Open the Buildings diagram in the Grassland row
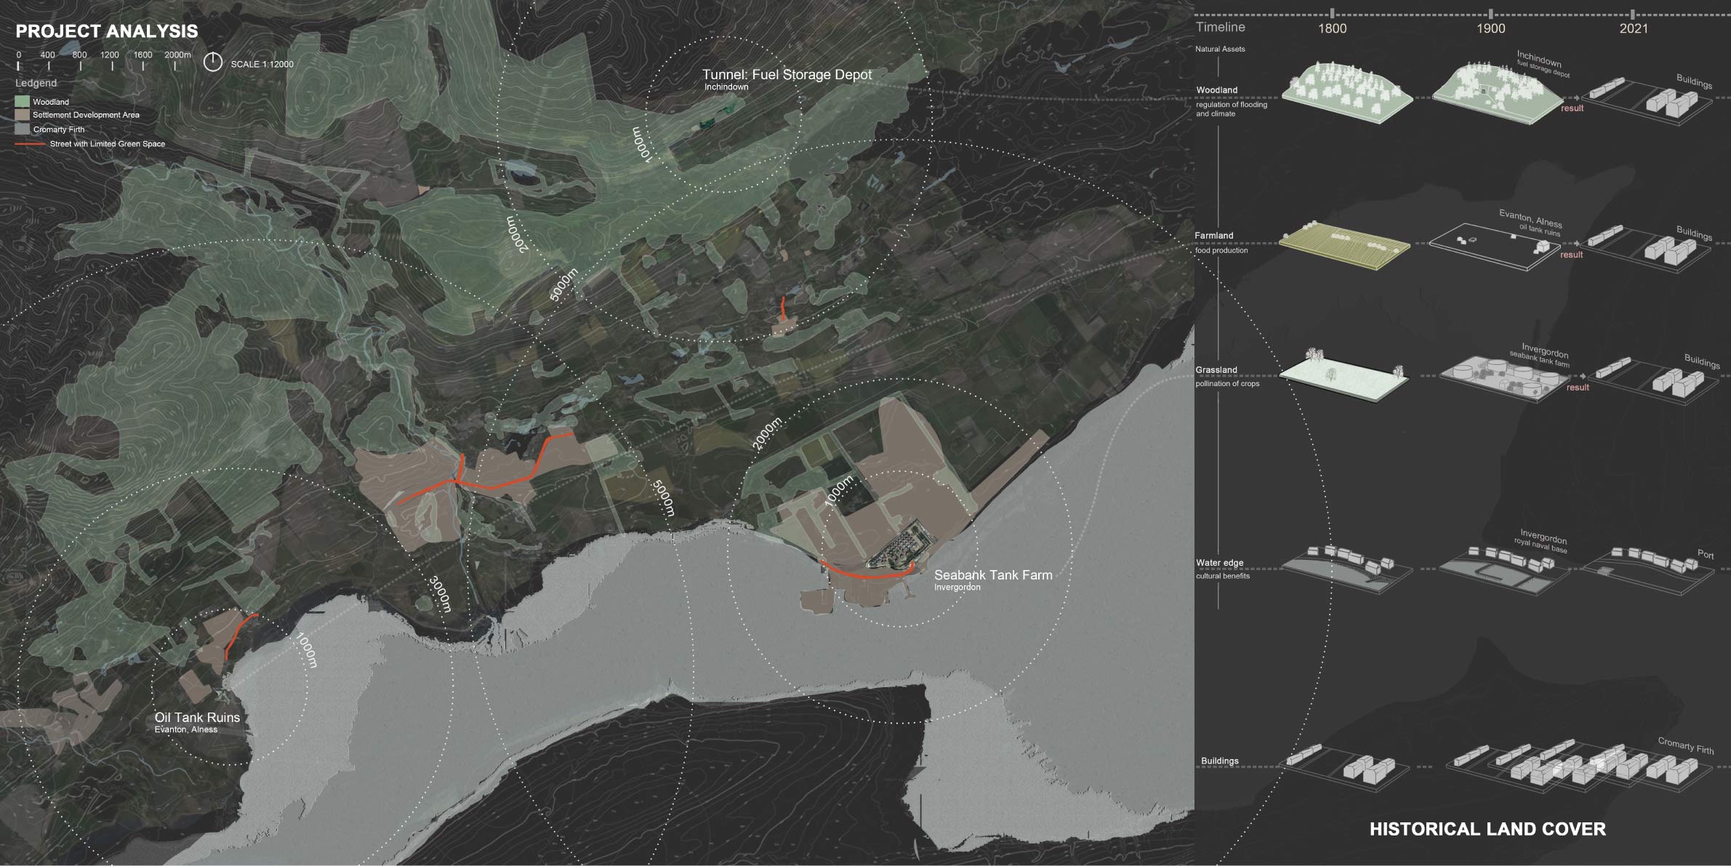1731x866 pixels. pyautogui.click(x=1655, y=380)
